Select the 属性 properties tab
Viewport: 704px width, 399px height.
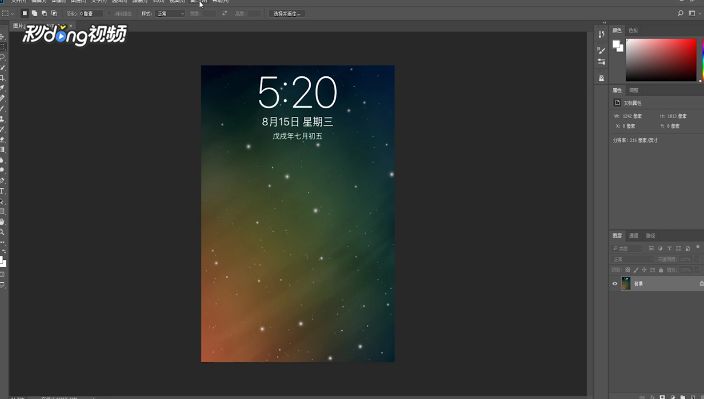point(617,90)
